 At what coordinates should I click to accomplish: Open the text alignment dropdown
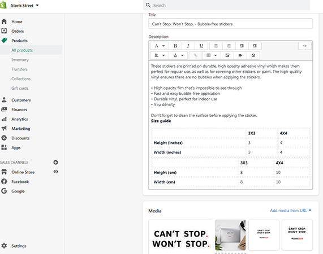tap(160, 55)
